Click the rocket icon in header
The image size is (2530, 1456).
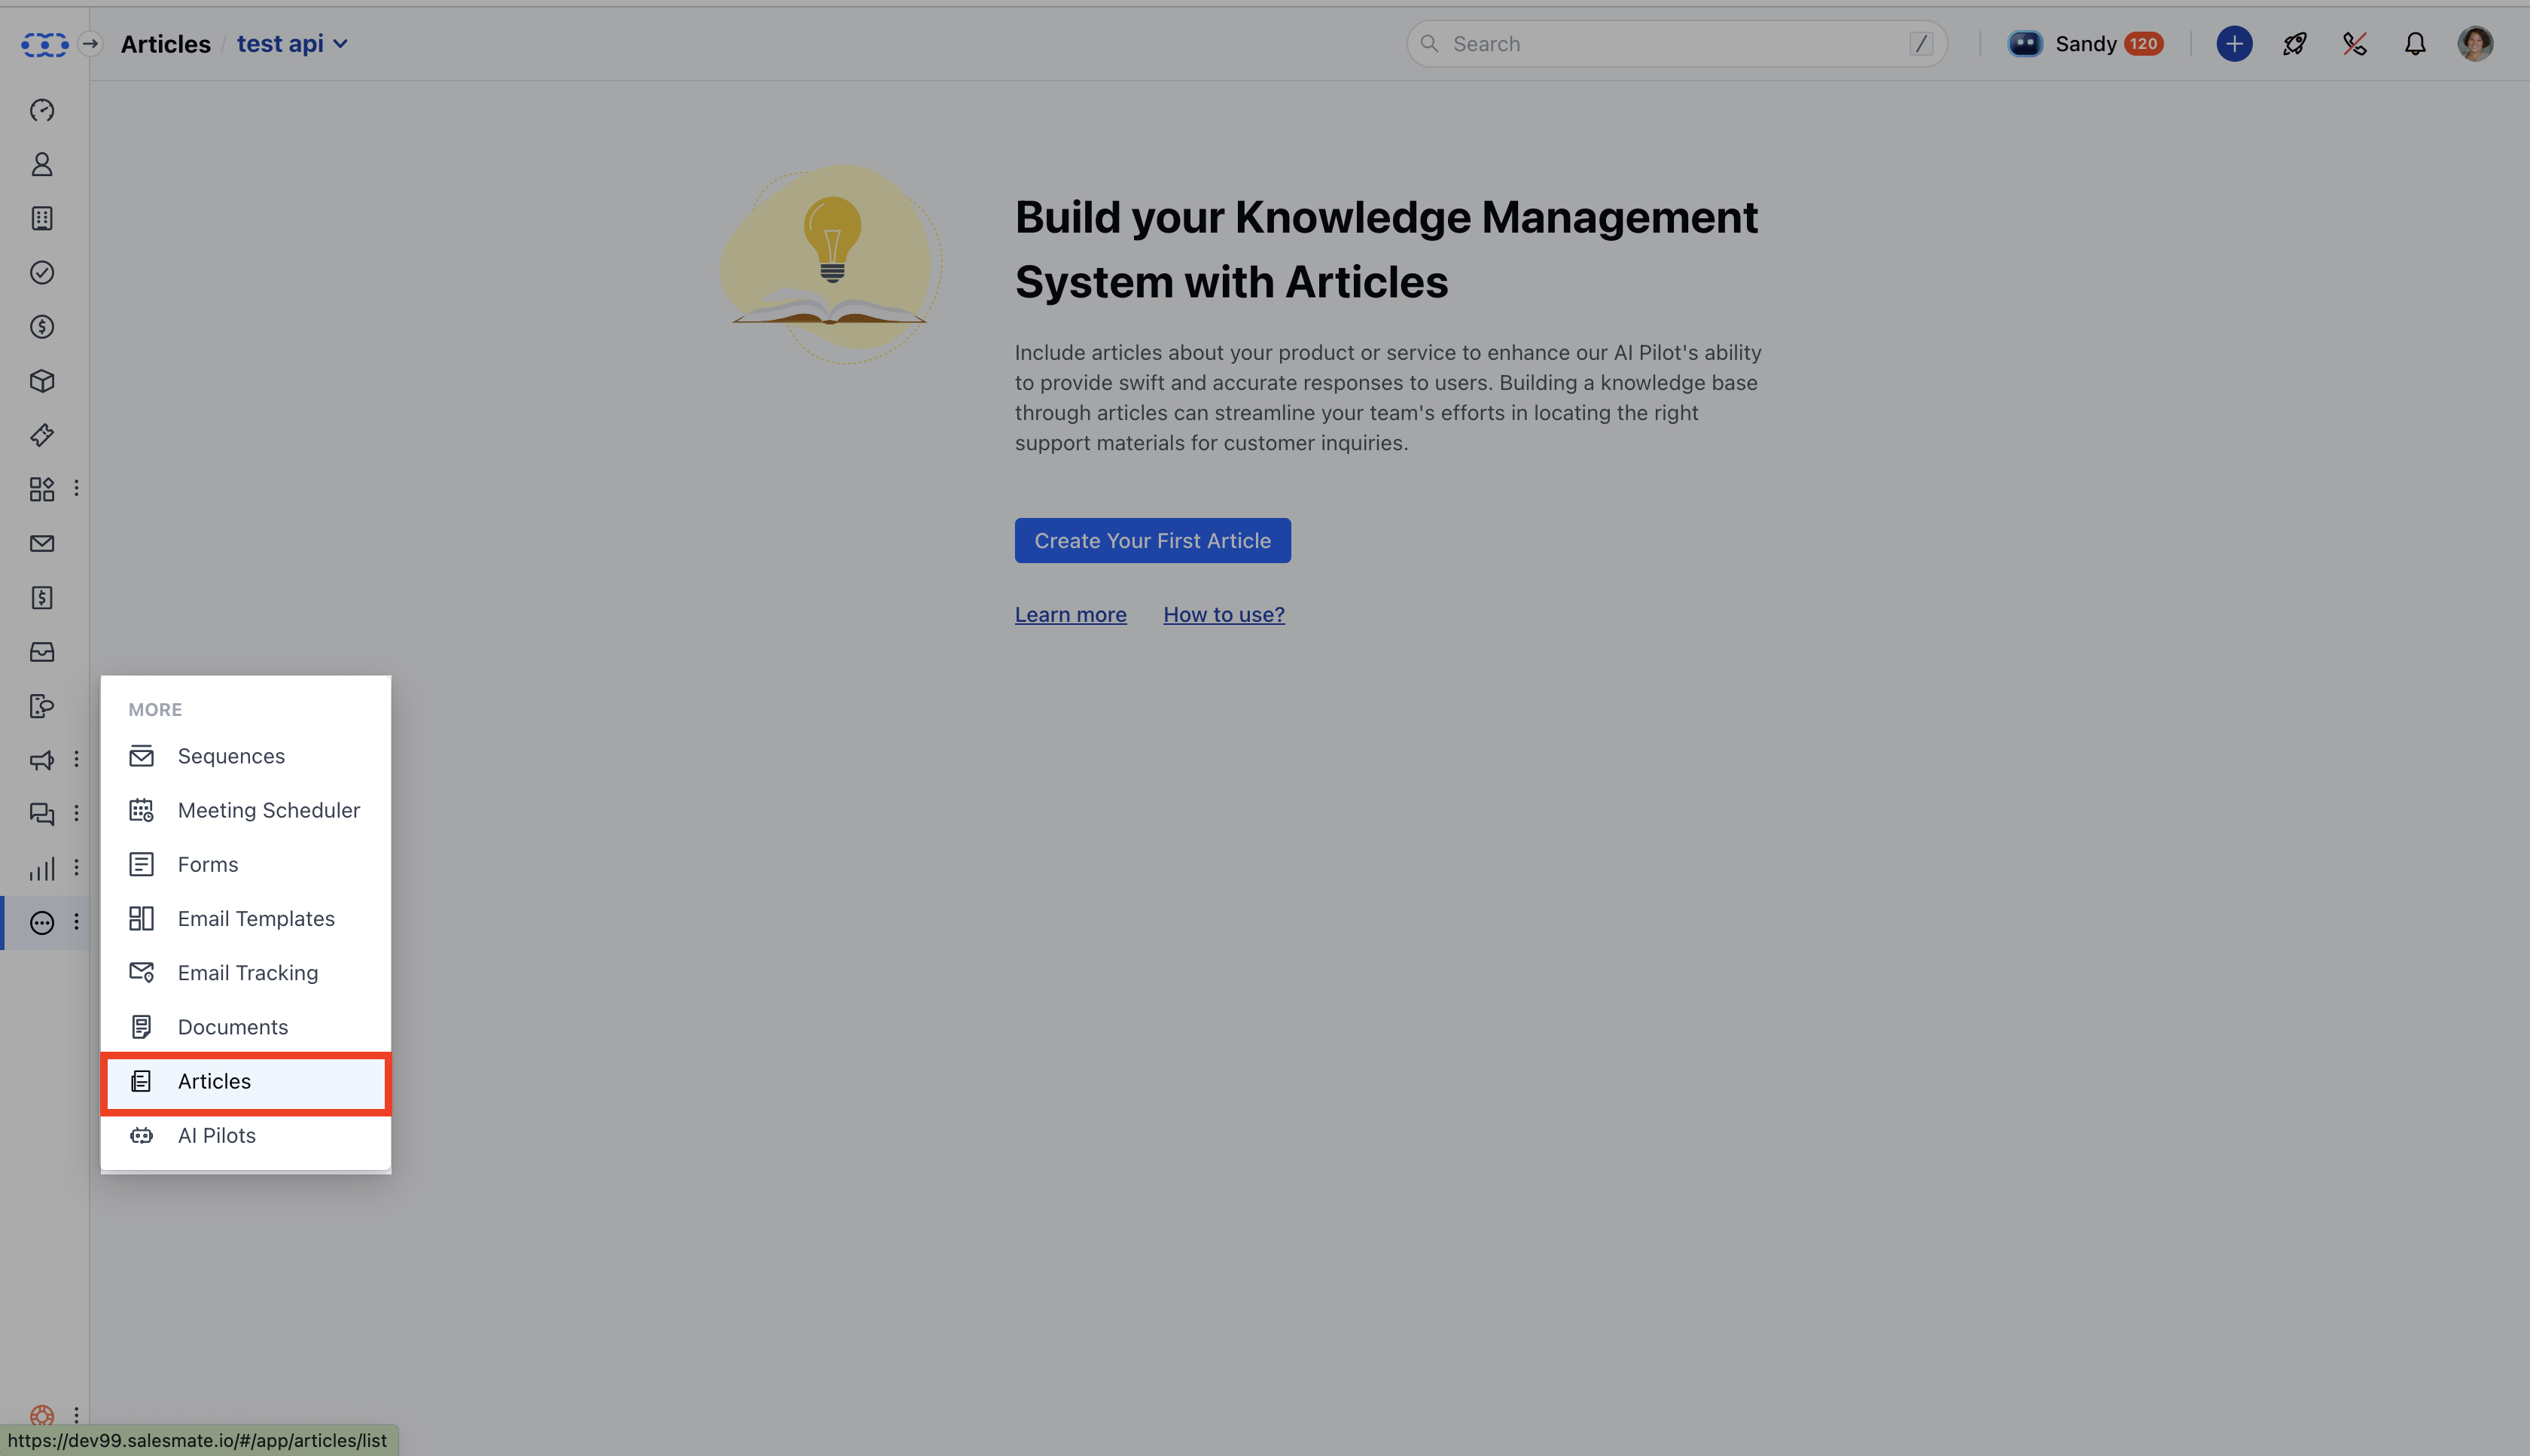[2294, 44]
